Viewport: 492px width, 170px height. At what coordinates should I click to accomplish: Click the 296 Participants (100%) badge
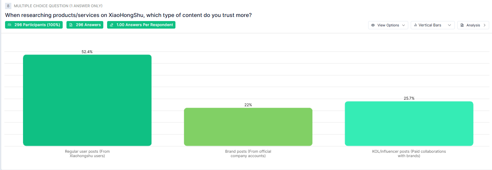pyautogui.click(x=34, y=25)
